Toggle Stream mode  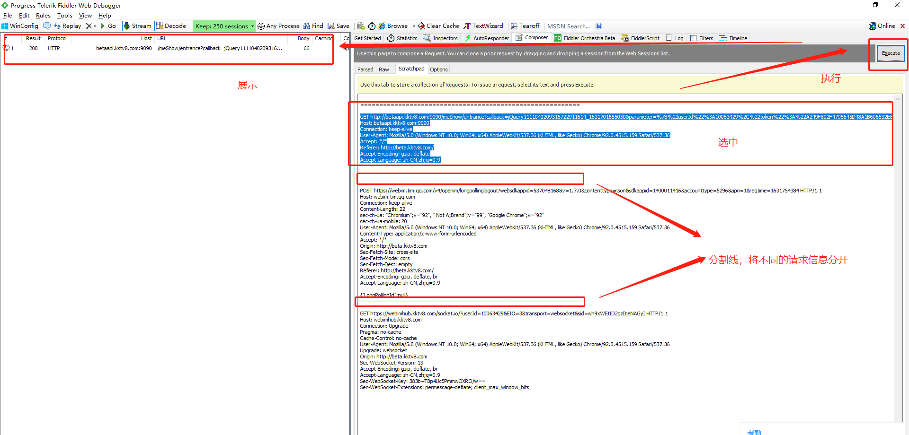(x=138, y=26)
